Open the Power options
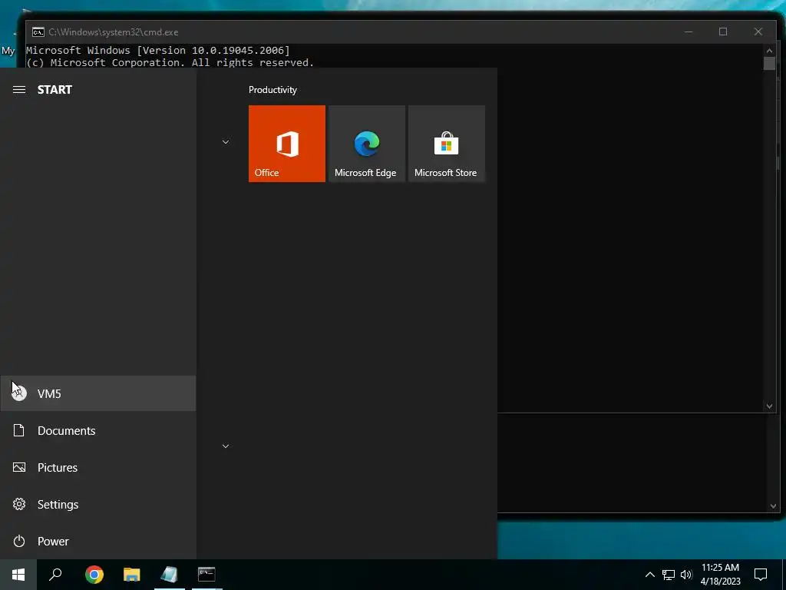786x590 pixels. coord(98,541)
